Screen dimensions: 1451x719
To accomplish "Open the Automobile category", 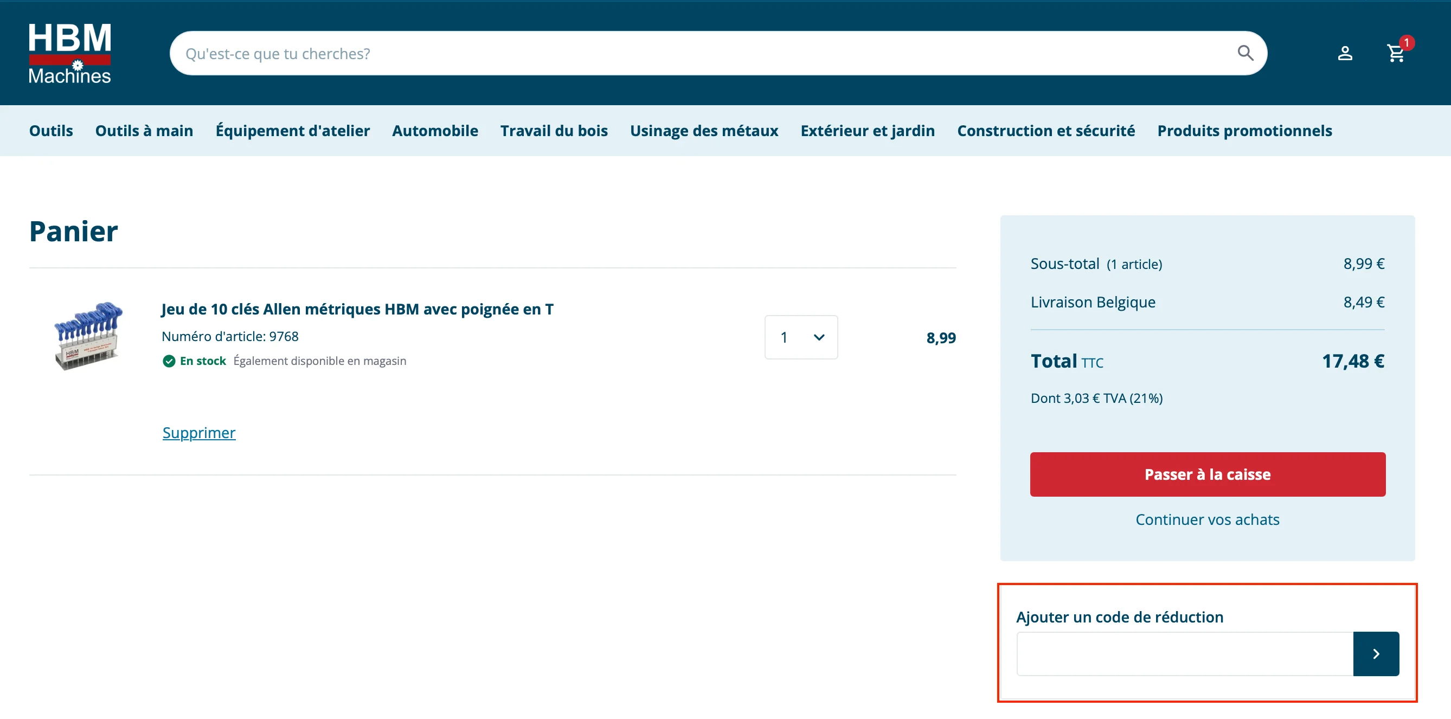I will click(435, 130).
